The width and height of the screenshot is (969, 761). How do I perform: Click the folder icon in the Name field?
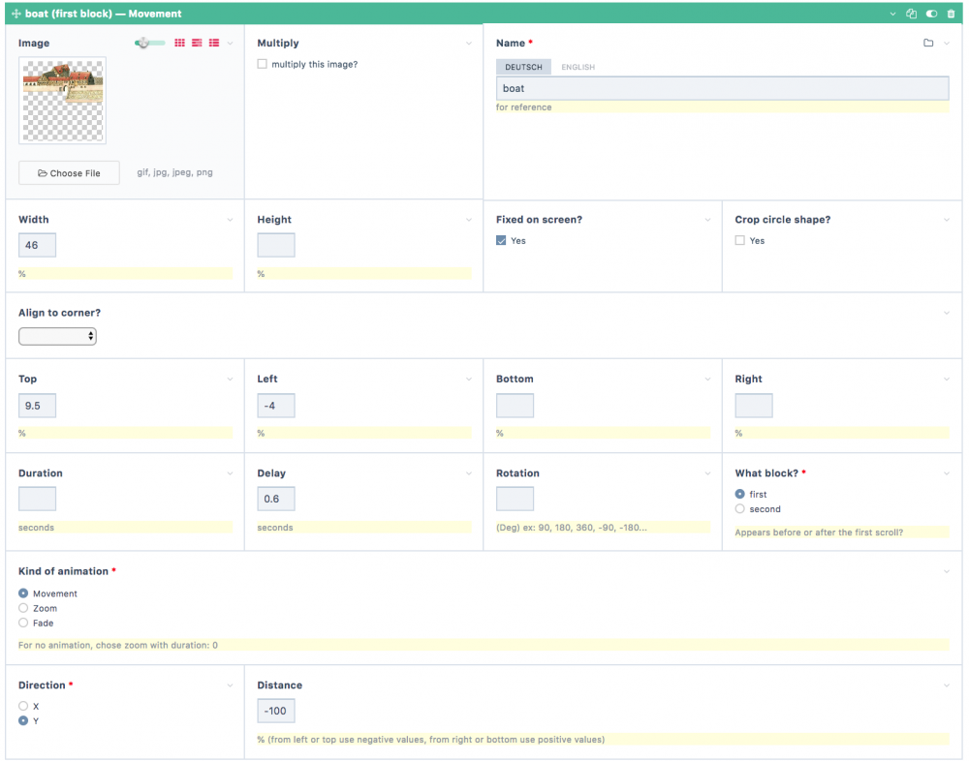coord(928,43)
